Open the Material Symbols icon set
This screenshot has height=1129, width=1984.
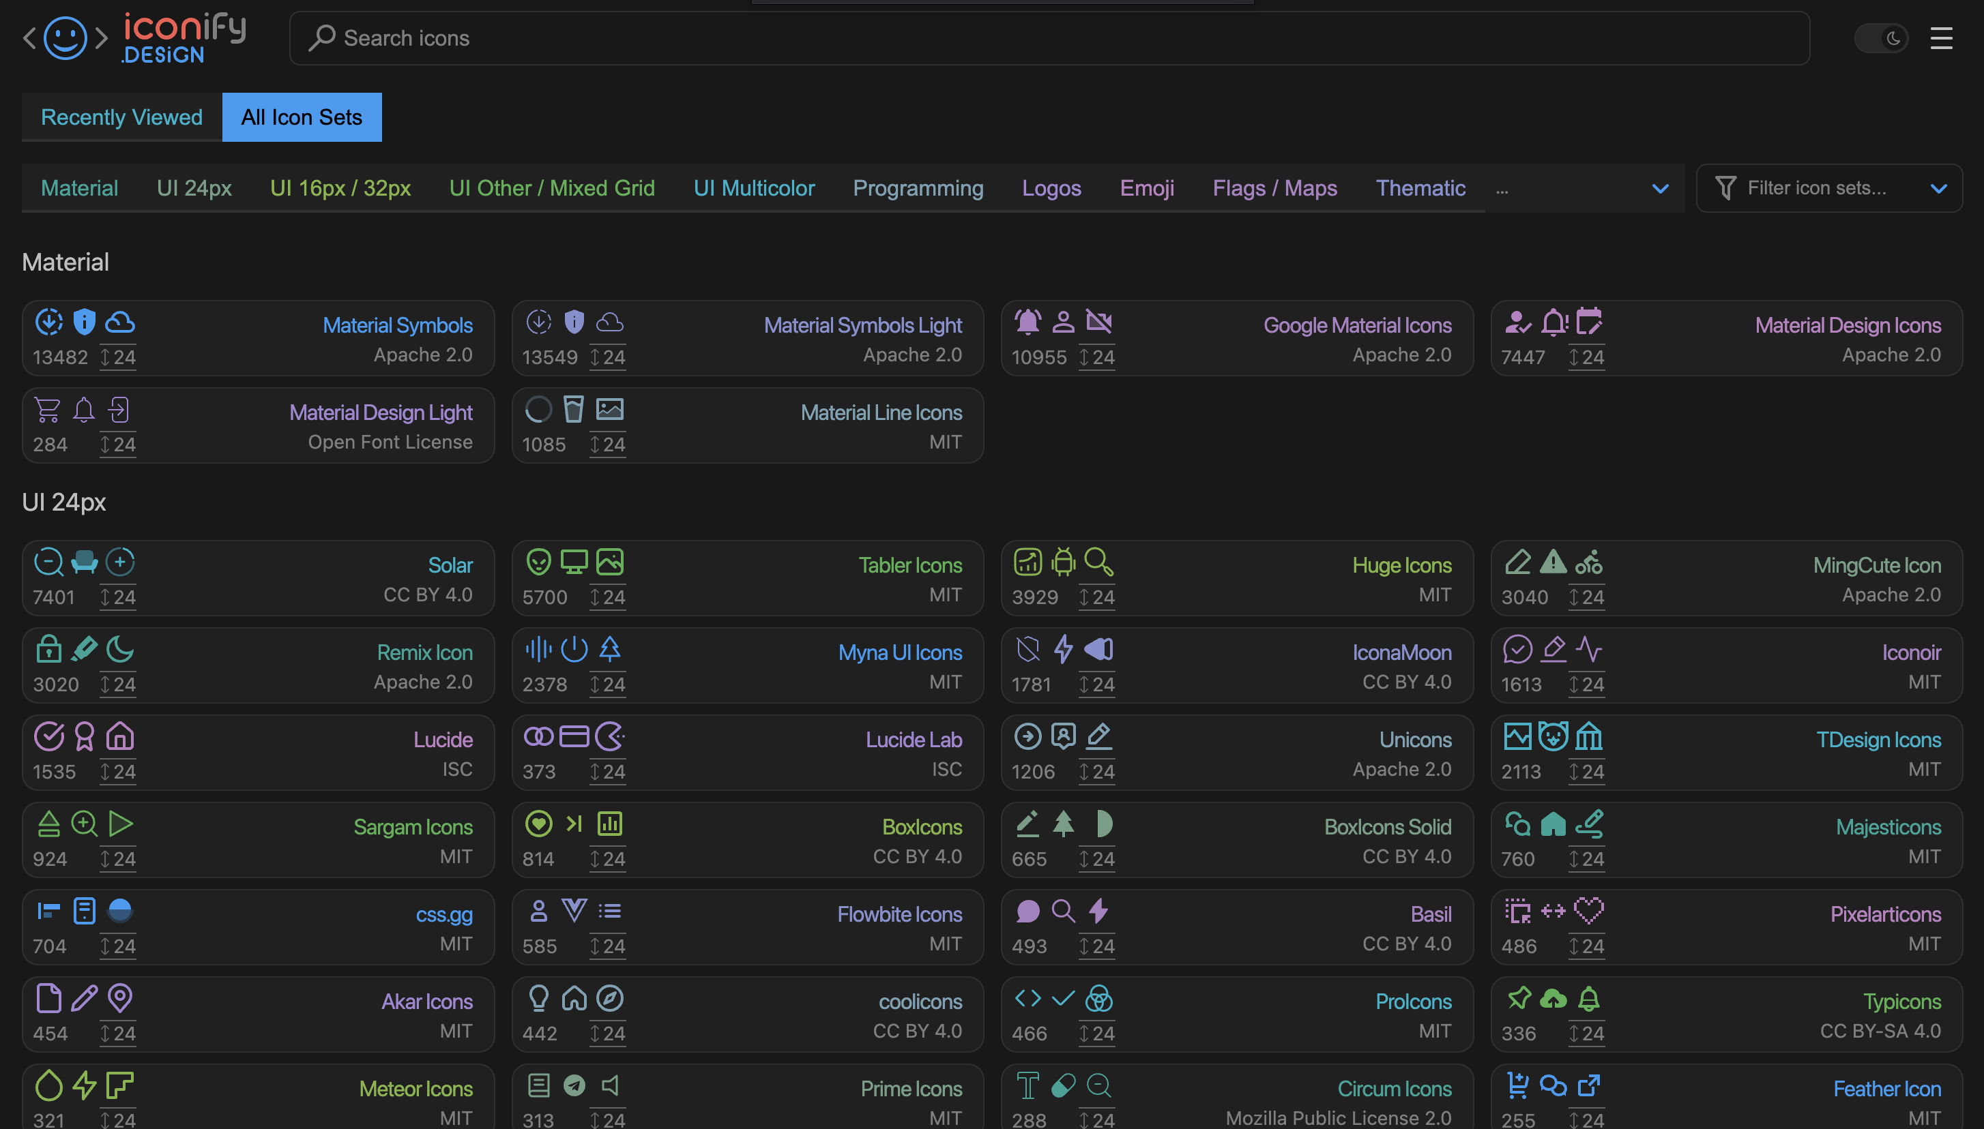(259, 338)
